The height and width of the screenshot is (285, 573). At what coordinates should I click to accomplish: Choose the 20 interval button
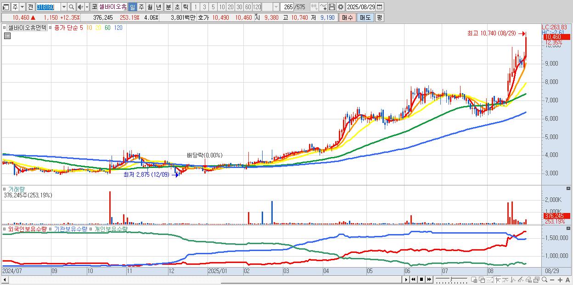click(x=230, y=7)
